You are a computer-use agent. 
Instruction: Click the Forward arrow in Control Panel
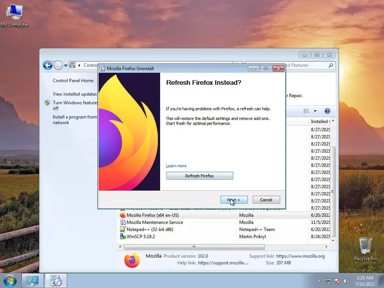click(x=58, y=65)
